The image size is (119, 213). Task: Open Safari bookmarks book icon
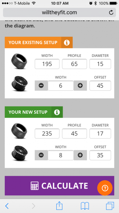(x=85, y=206)
